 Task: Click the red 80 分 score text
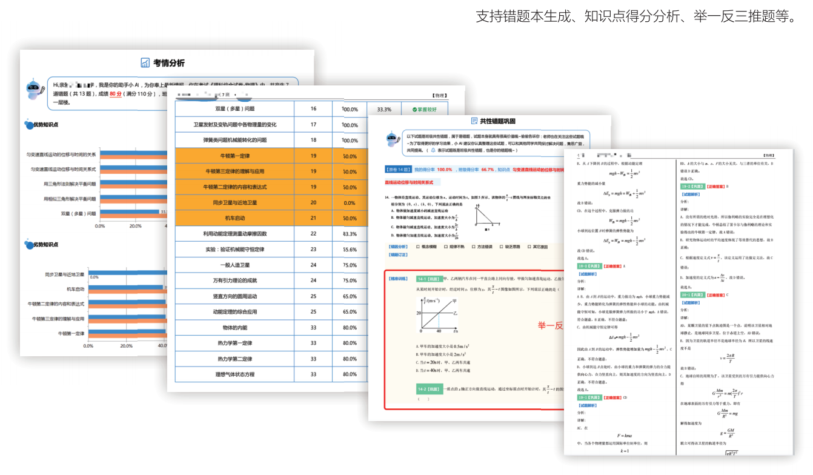(115, 94)
